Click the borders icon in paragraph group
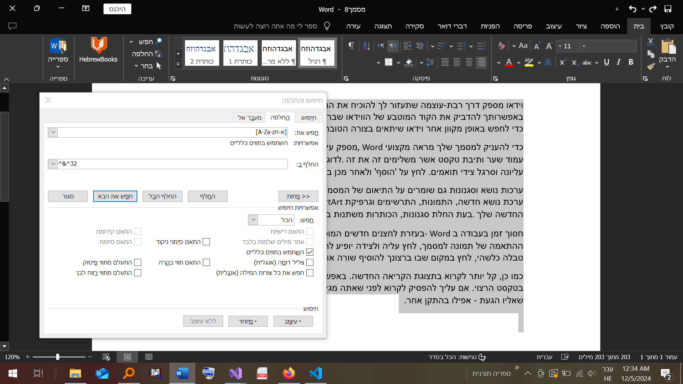 point(388,63)
